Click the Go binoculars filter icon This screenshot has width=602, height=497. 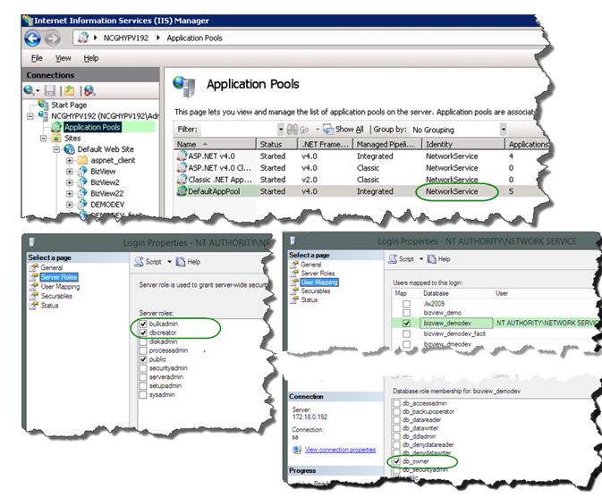[x=293, y=130]
